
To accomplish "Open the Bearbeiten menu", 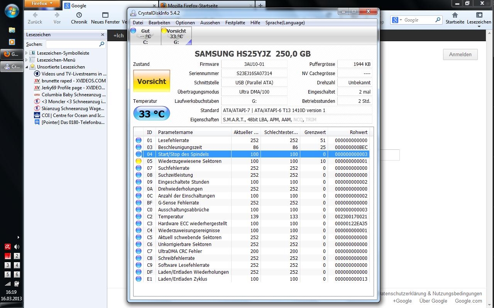I will (x=159, y=23).
